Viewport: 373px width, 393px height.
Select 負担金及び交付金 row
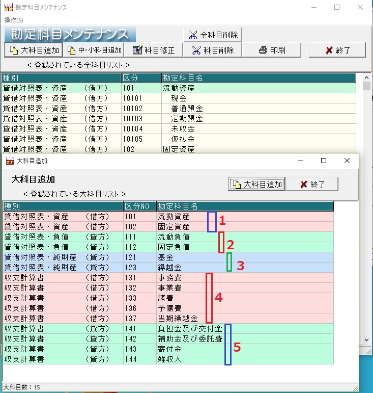coord(168,329)
